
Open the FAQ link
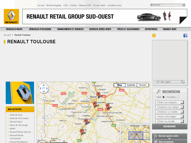tap(65, 5)
